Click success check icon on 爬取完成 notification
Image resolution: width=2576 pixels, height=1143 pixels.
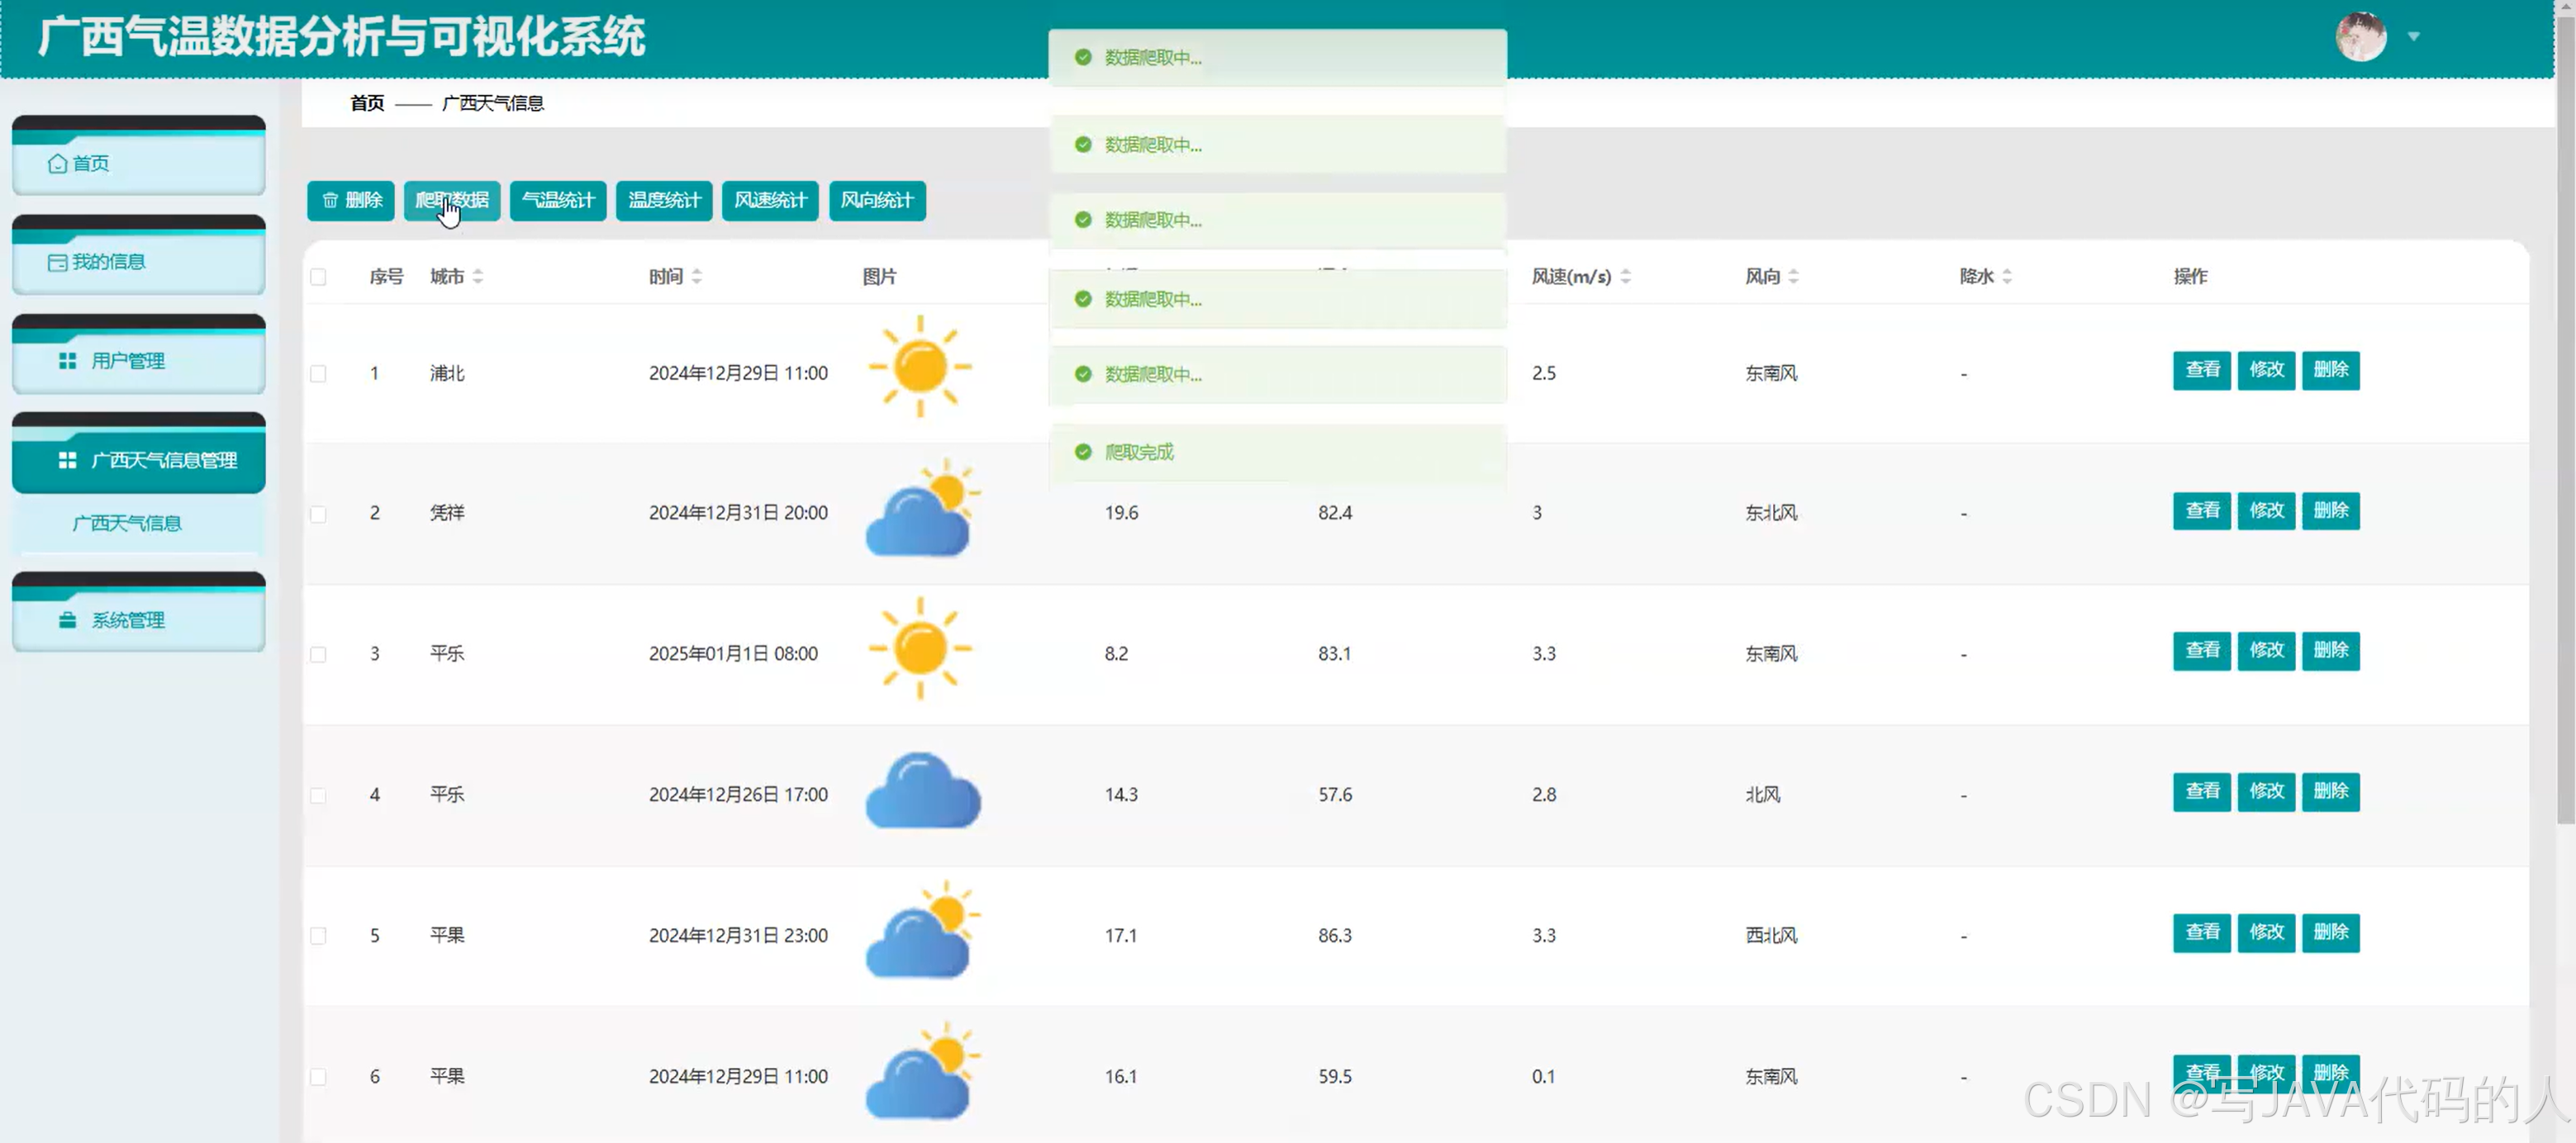(1083, 452)
